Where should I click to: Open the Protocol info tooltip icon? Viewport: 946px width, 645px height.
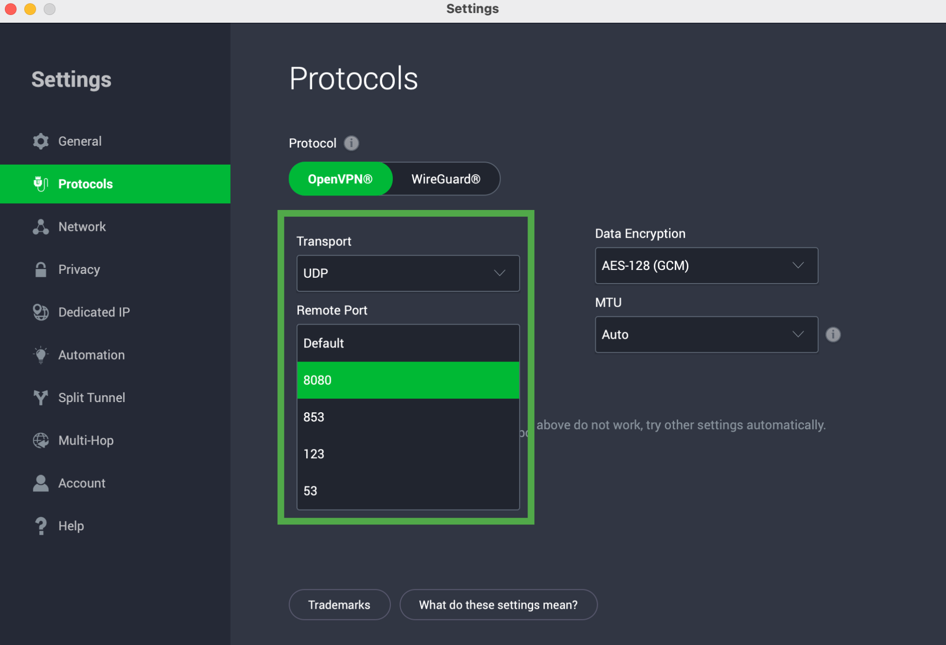click(x=351, y=143)
